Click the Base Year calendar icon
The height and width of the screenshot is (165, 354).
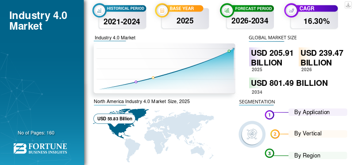point(162,10)
